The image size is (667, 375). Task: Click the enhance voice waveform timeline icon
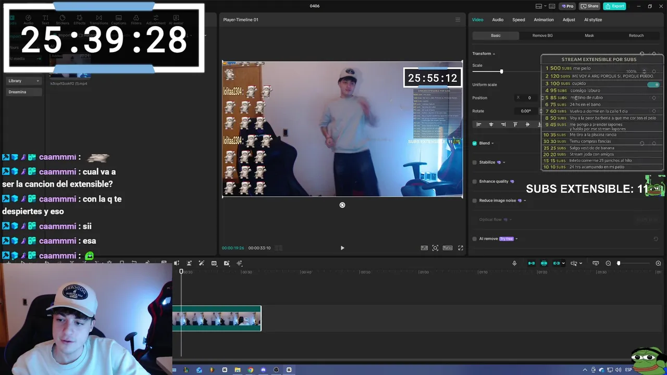(x=240, y=263)
